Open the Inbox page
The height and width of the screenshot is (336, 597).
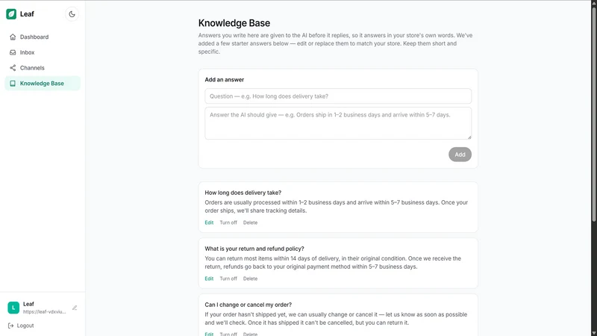tap(43, 52)
